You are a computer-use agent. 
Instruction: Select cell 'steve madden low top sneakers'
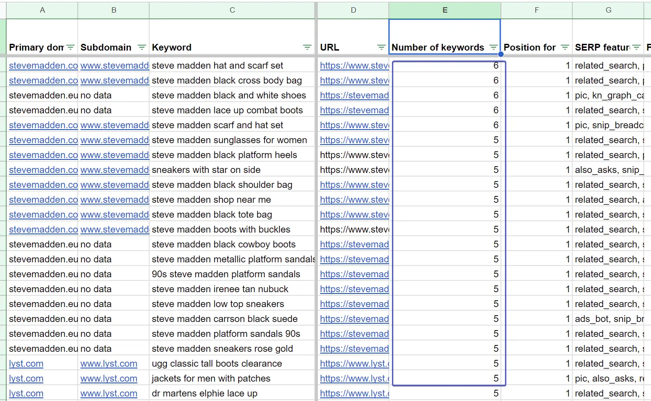click(x=232, y=304)
